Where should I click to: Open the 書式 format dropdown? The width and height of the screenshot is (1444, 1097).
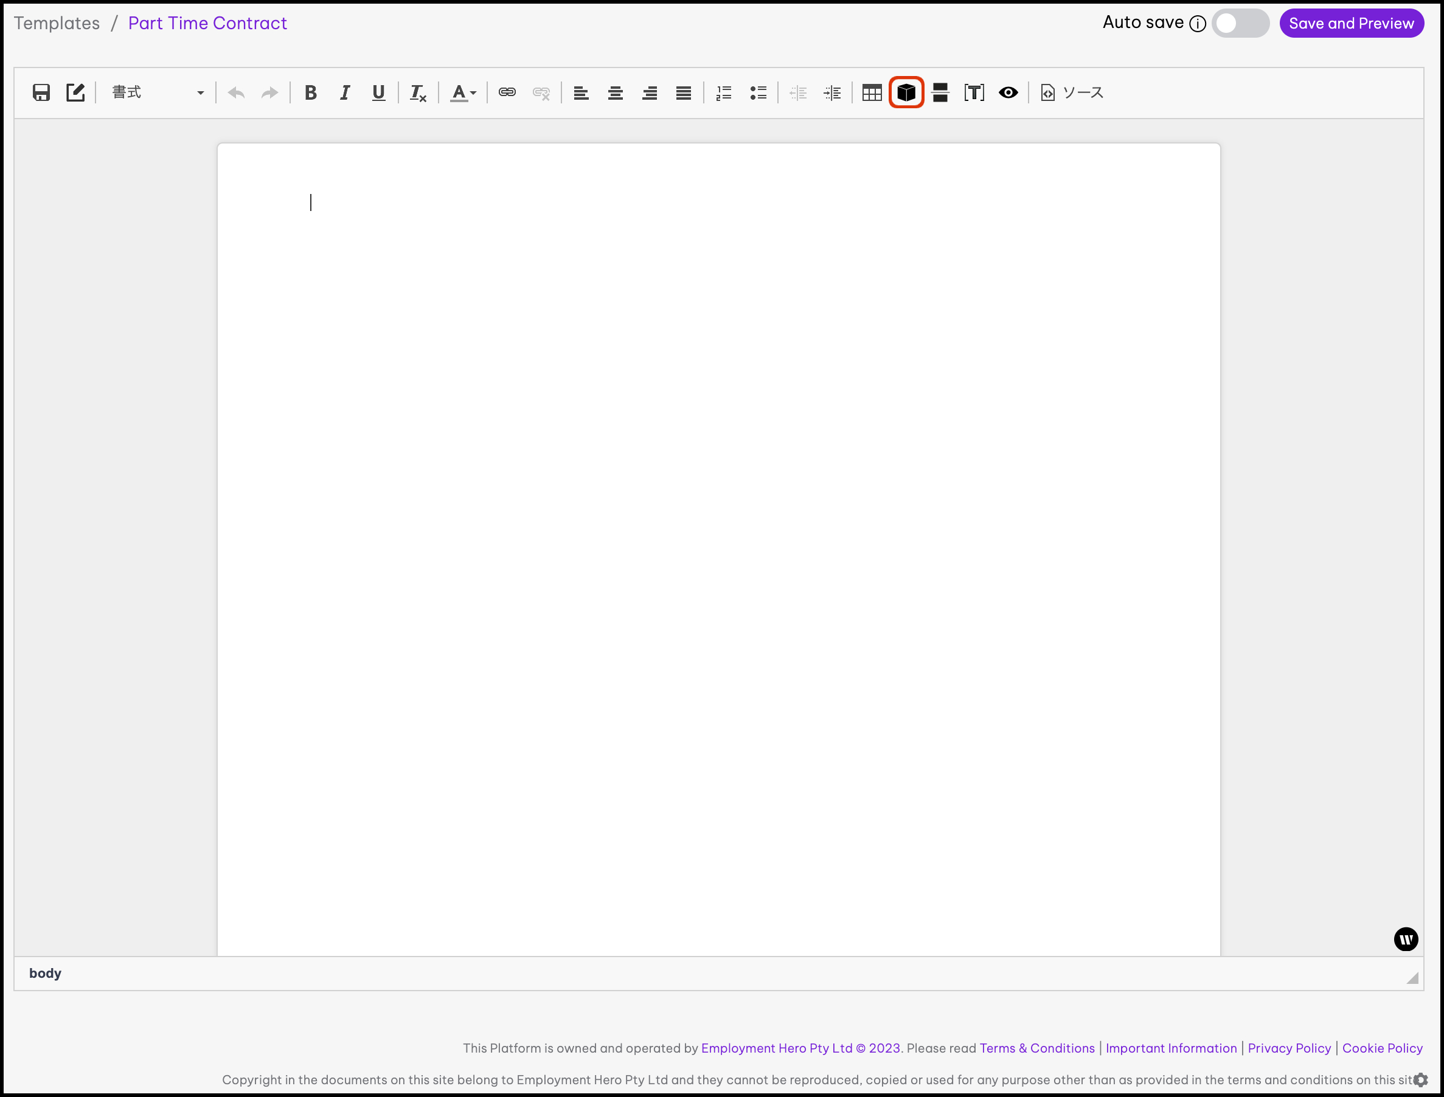[157, 92]
